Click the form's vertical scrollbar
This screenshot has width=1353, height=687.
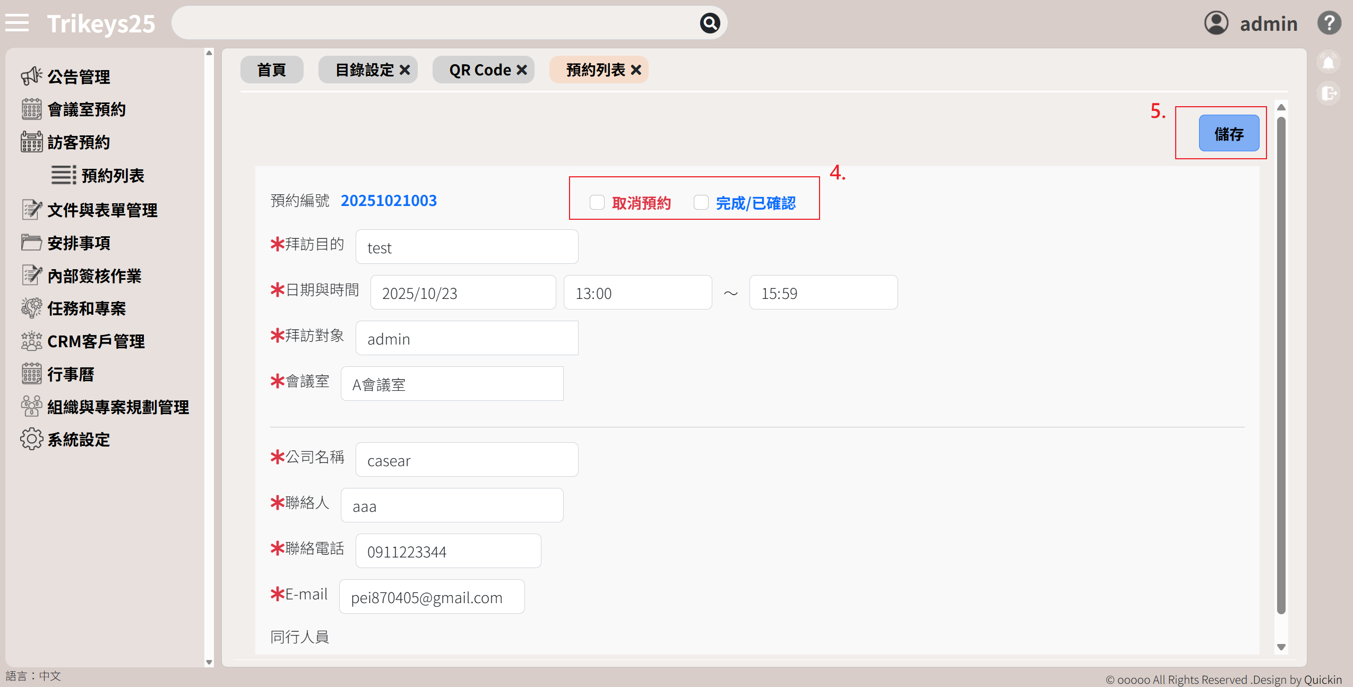coord(1281,366)
